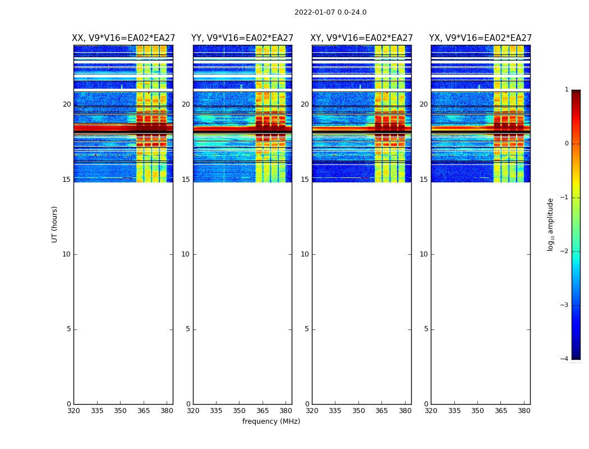Viewport: 589px width, 449px height.
Task: Click x-axis tick '335' on YX panel
Action: click(454, 411)
